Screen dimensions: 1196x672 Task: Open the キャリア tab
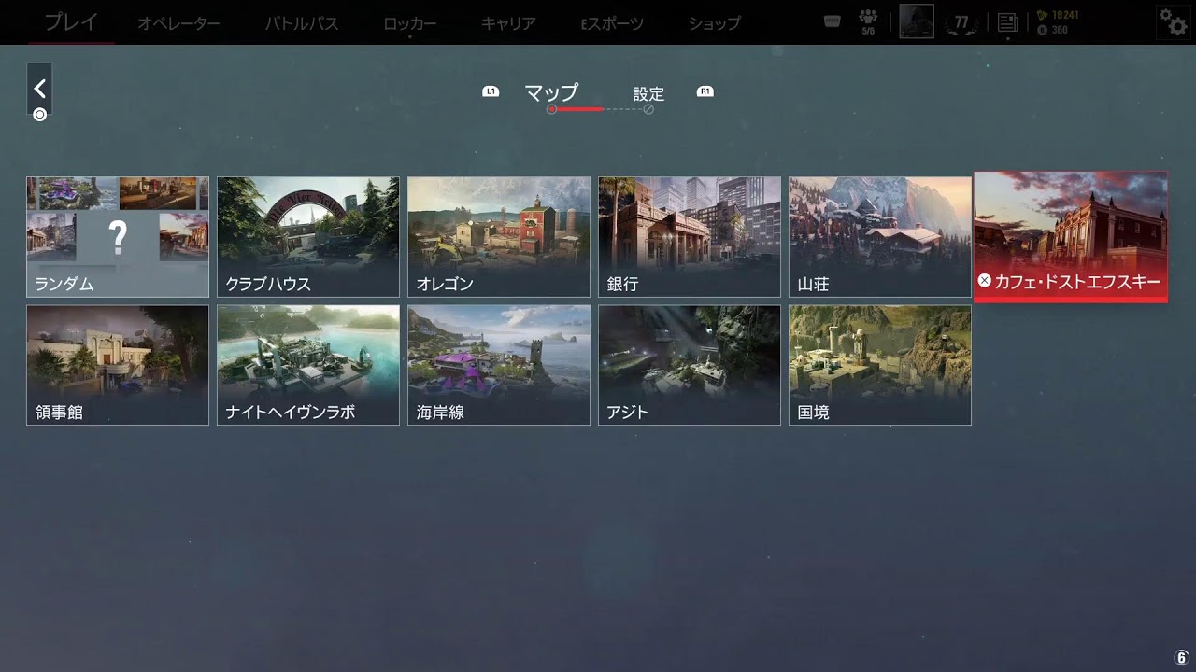(508, 23)
